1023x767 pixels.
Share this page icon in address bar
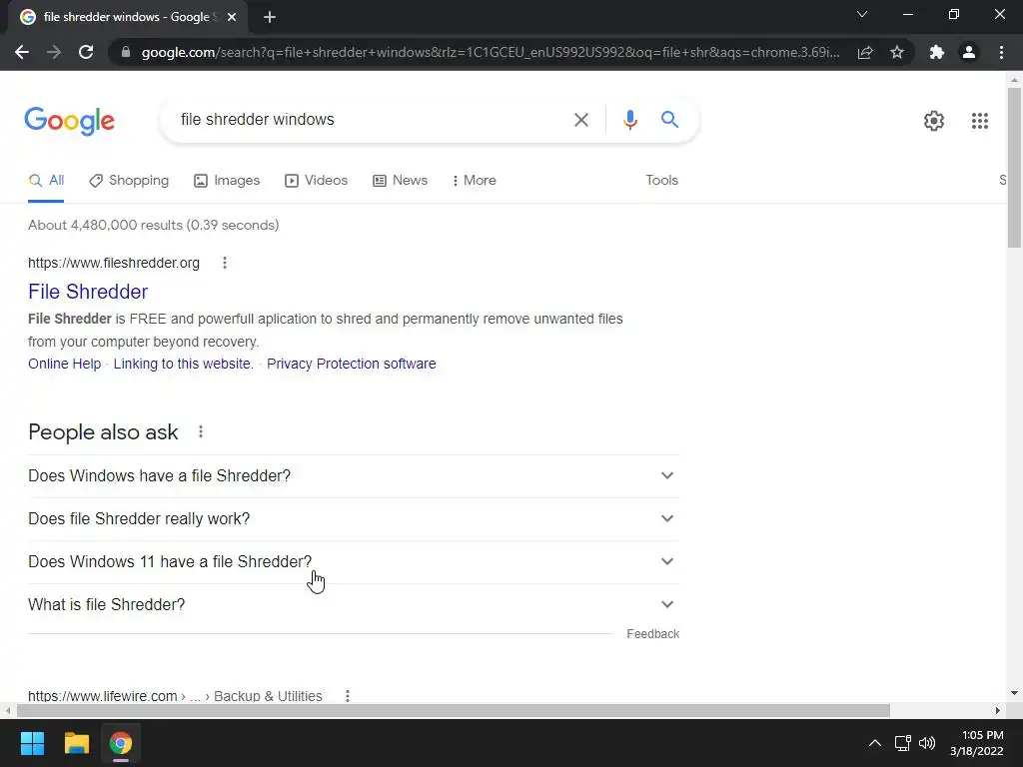click(865, 52)
